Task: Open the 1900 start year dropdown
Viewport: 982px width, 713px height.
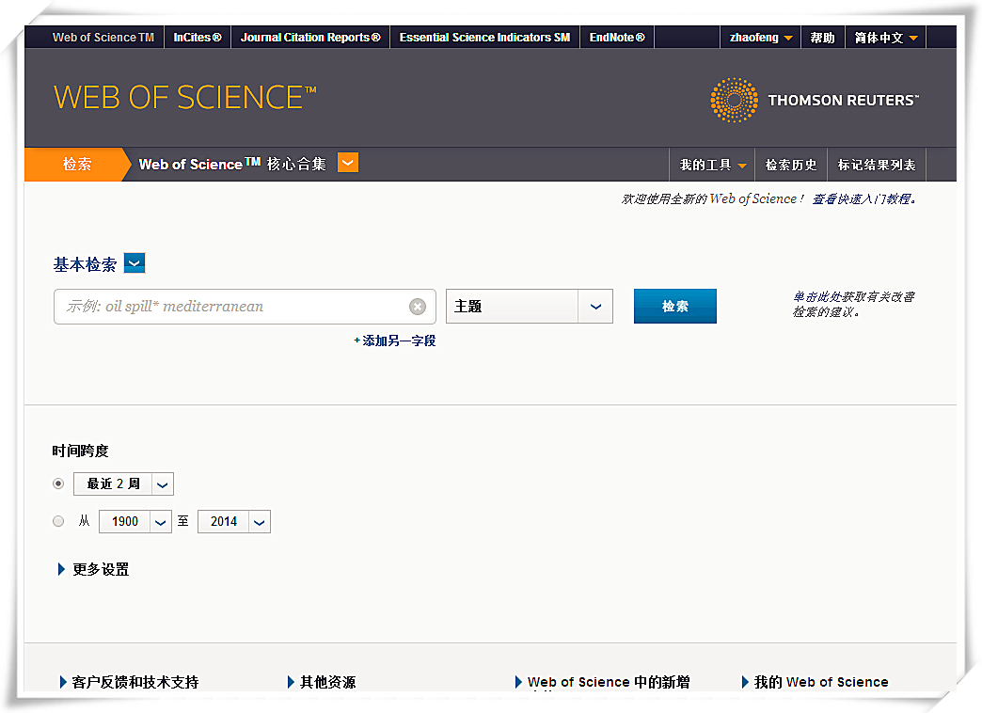Action: [x=135, y=521]
